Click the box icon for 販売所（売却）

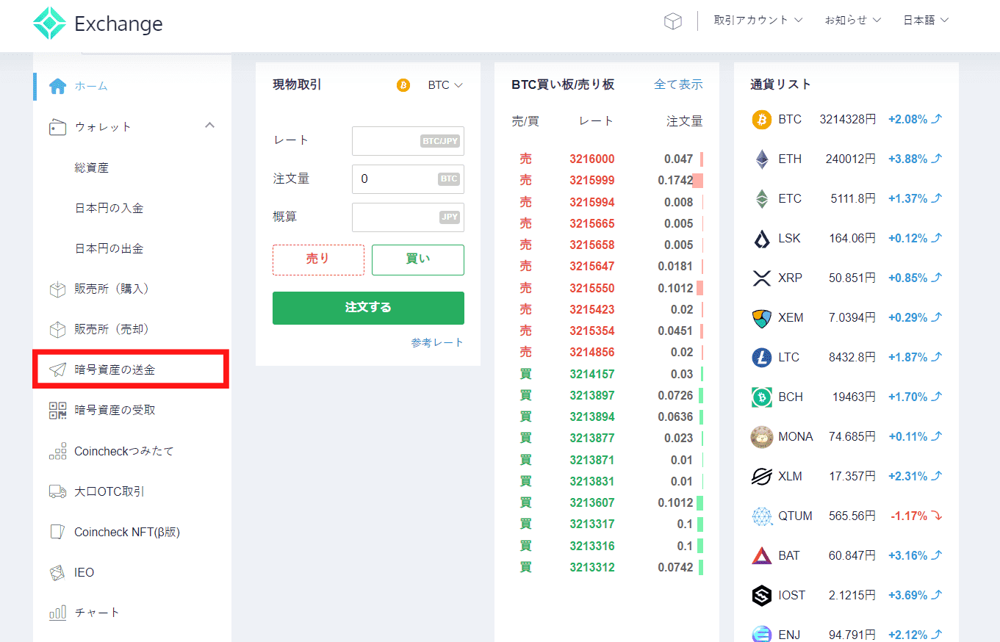[57, 330]
